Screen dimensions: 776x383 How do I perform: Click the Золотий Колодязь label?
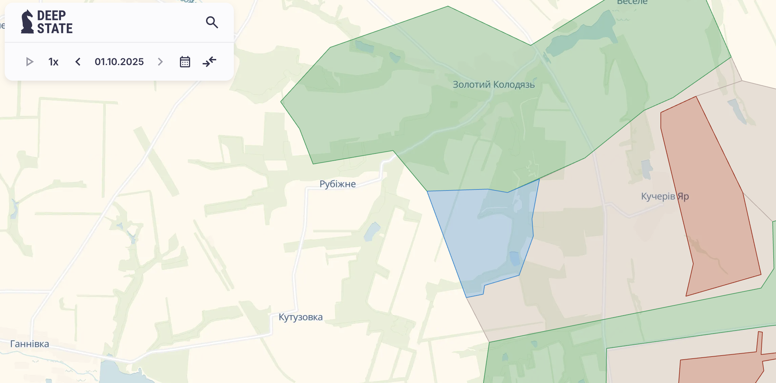pyautogui.click(x=493, y=84)
